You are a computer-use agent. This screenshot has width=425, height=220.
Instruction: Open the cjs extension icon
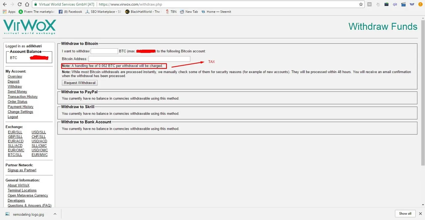(395, 4)
